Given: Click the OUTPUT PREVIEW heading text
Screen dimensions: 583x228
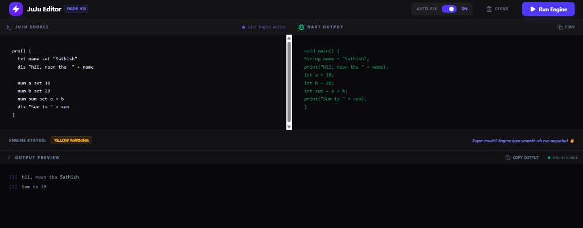Looking at the screenshot, I should [37, 158].
